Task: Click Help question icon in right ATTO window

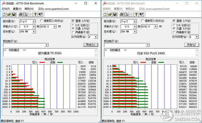Action: tap(136, 14)
